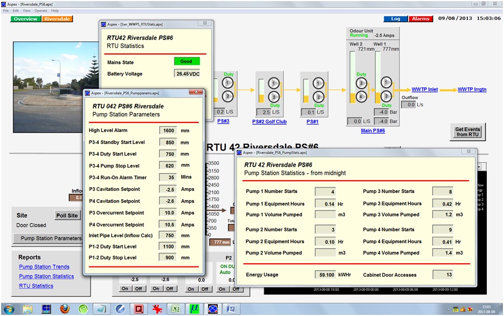
Task: Click the PS#2 Golf Club well level bar
Action: point(261,91)
